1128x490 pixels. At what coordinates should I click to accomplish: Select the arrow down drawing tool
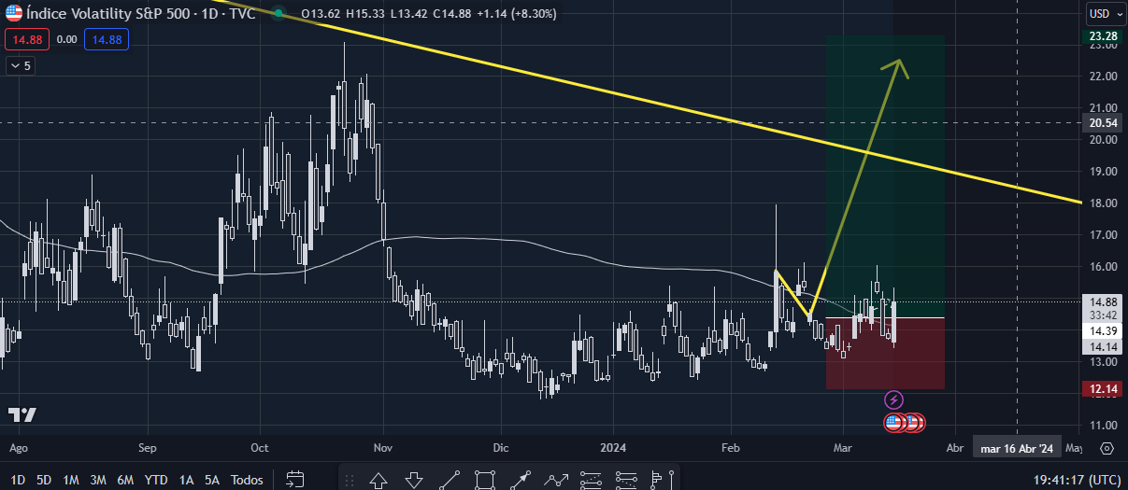click(414, 481)
